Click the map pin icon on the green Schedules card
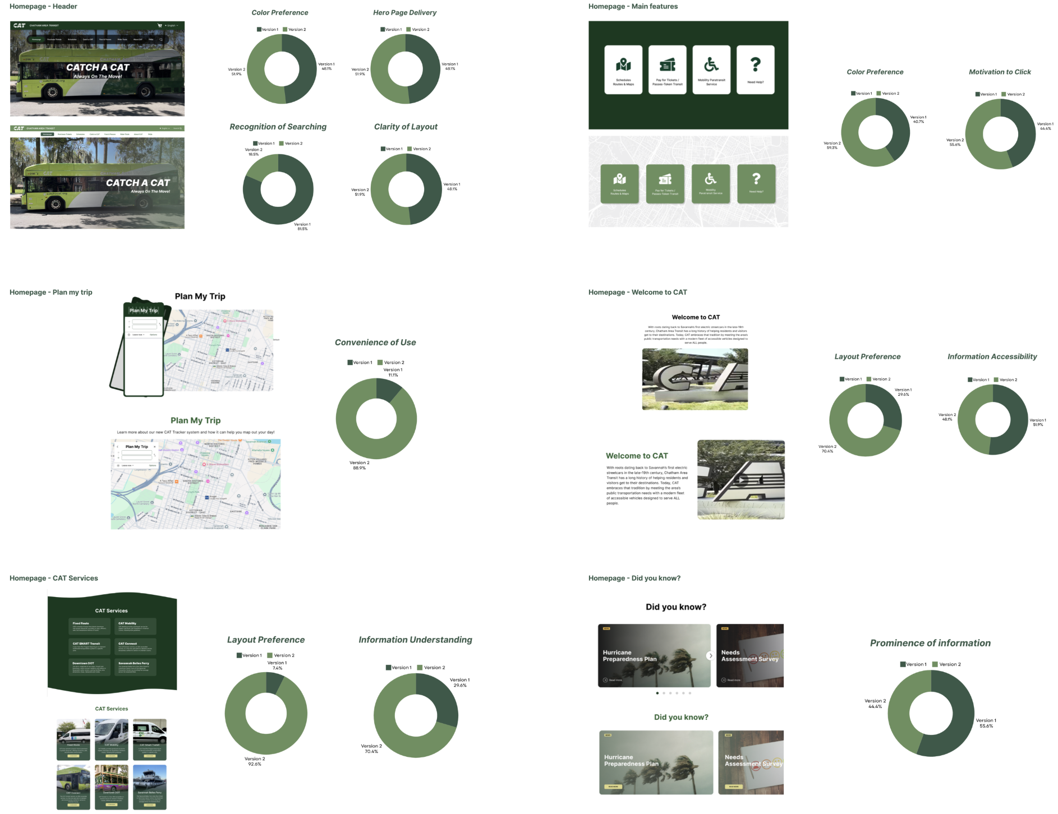This screenshot has width=1058, height=814. tap(619, 179)
